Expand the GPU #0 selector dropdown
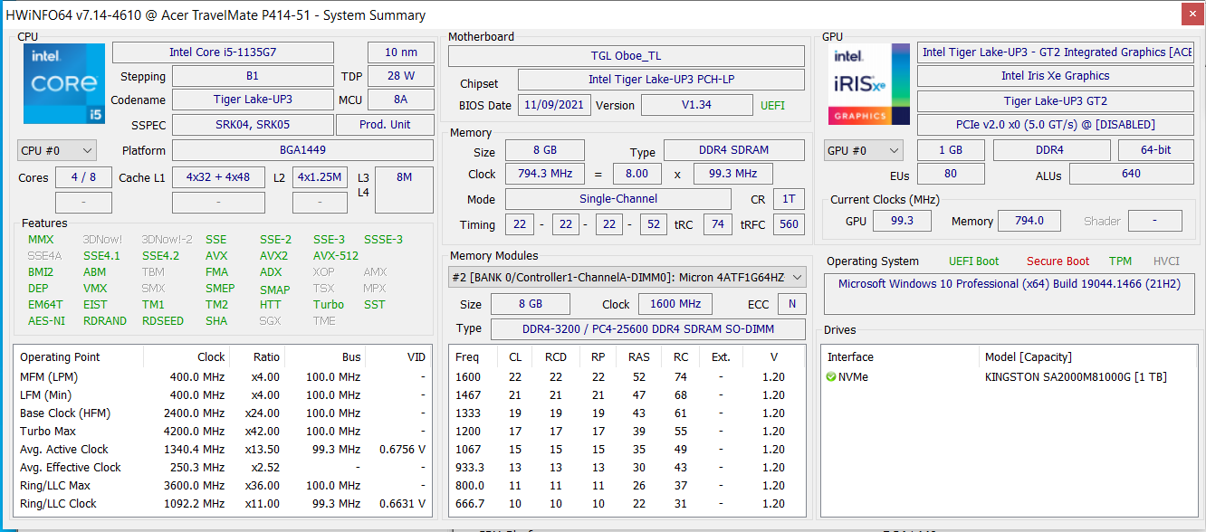This screenshot has height=532, width=1206. (864, 150)
